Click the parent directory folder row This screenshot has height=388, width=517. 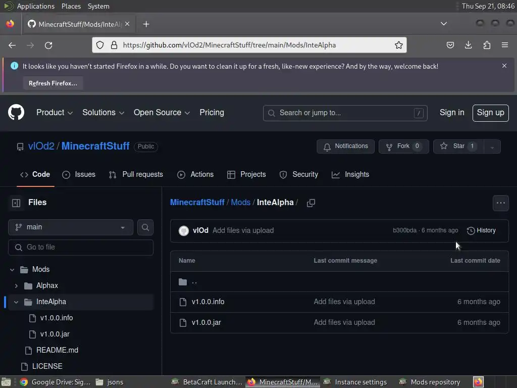pyautogui.click(x=339, y=282)
